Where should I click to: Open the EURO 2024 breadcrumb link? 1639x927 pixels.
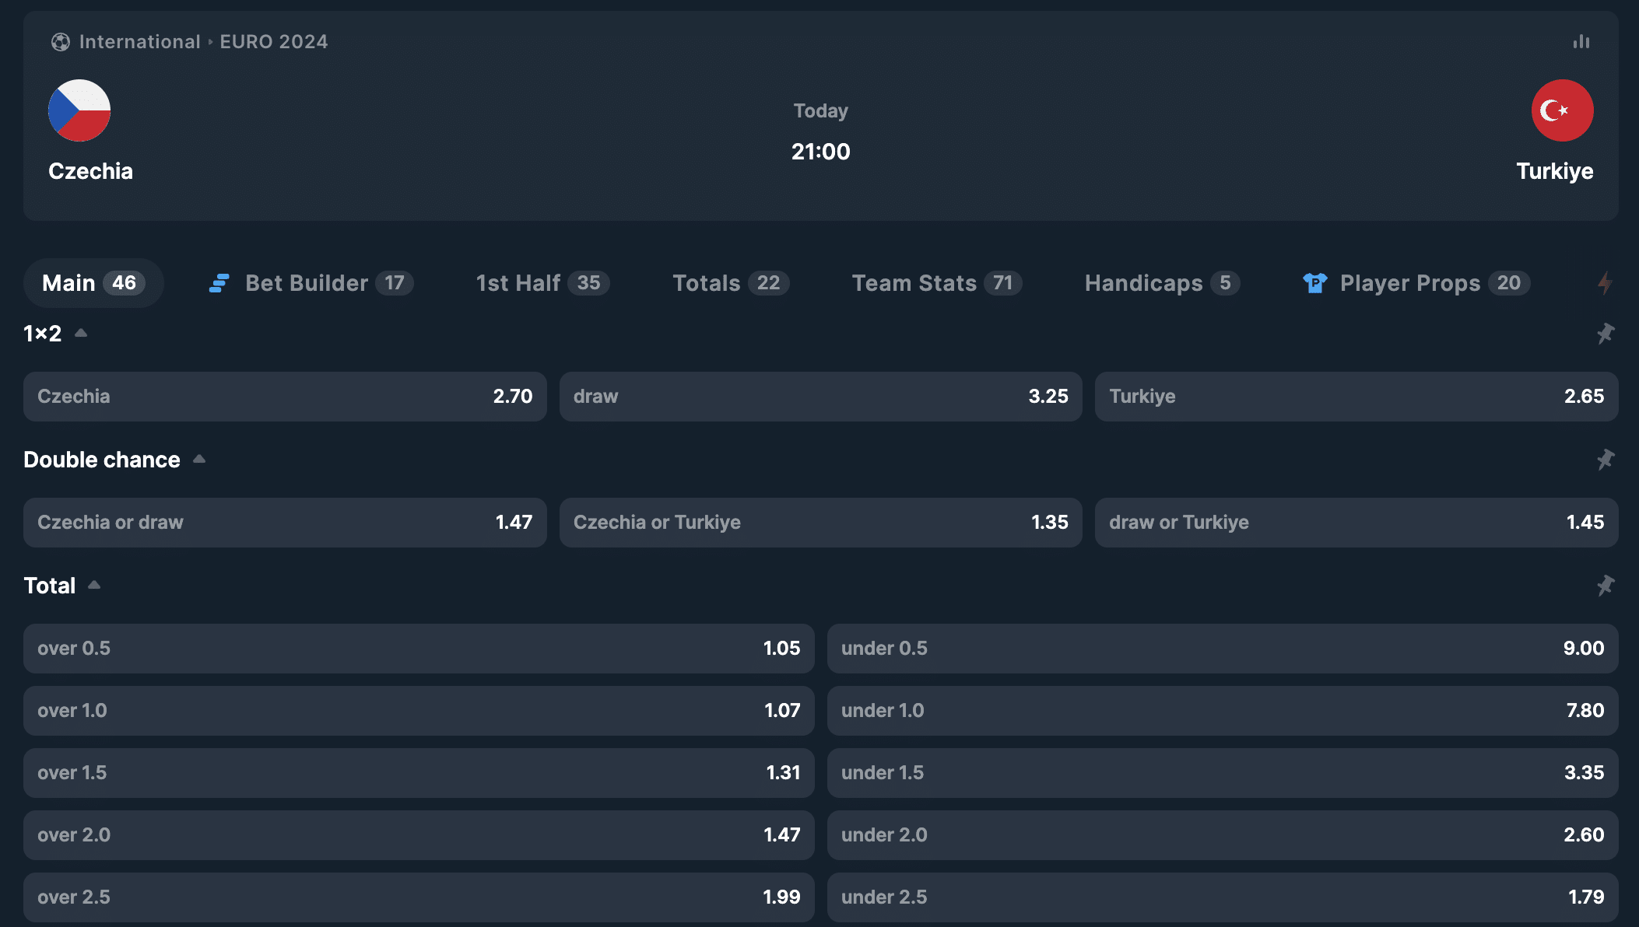pos(274,42)
